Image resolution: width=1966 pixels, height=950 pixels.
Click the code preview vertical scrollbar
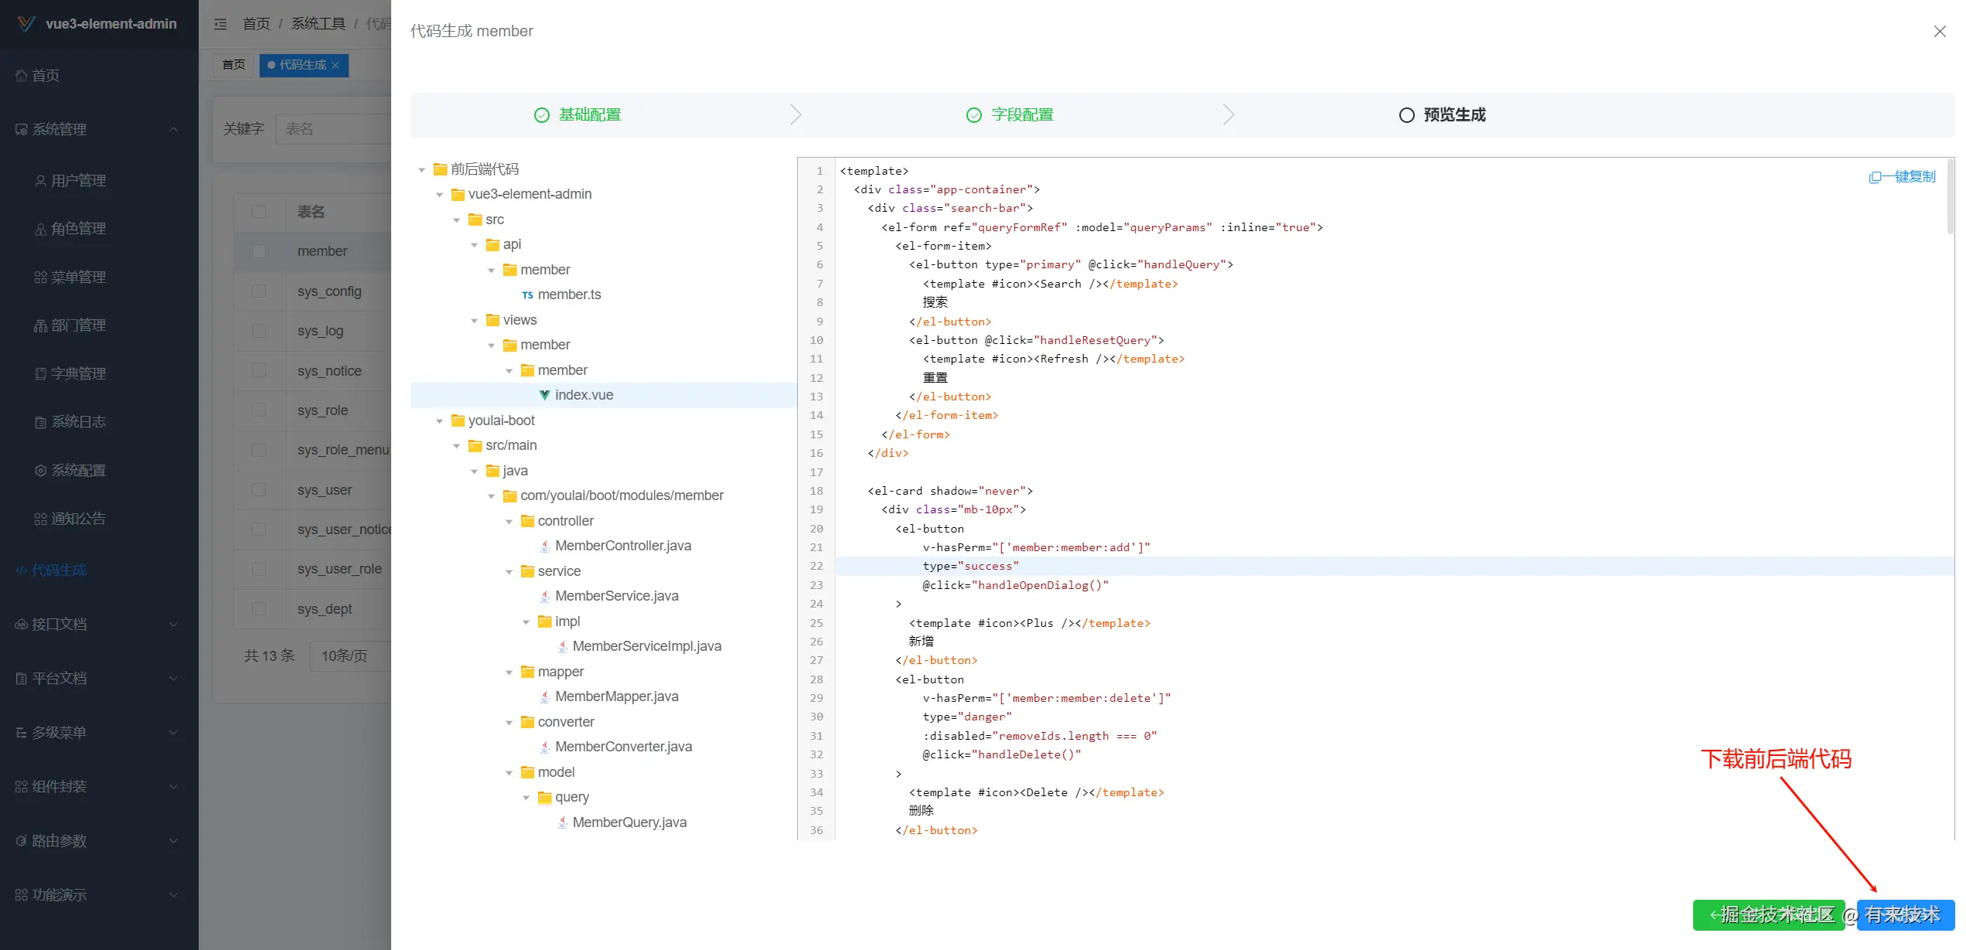point(1950,197)
